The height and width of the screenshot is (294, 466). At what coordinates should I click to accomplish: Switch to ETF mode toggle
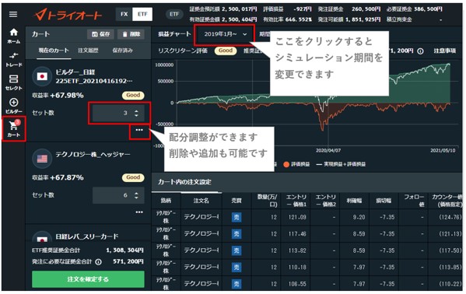coord(142,14)
